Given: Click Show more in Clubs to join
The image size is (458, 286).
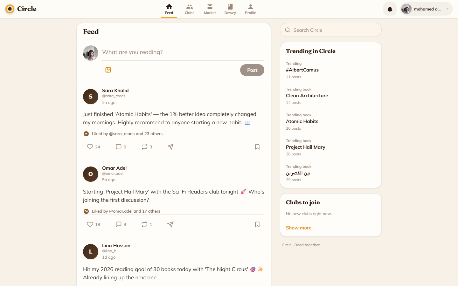Looking at the screenshot, I should [x=299, y=228].
